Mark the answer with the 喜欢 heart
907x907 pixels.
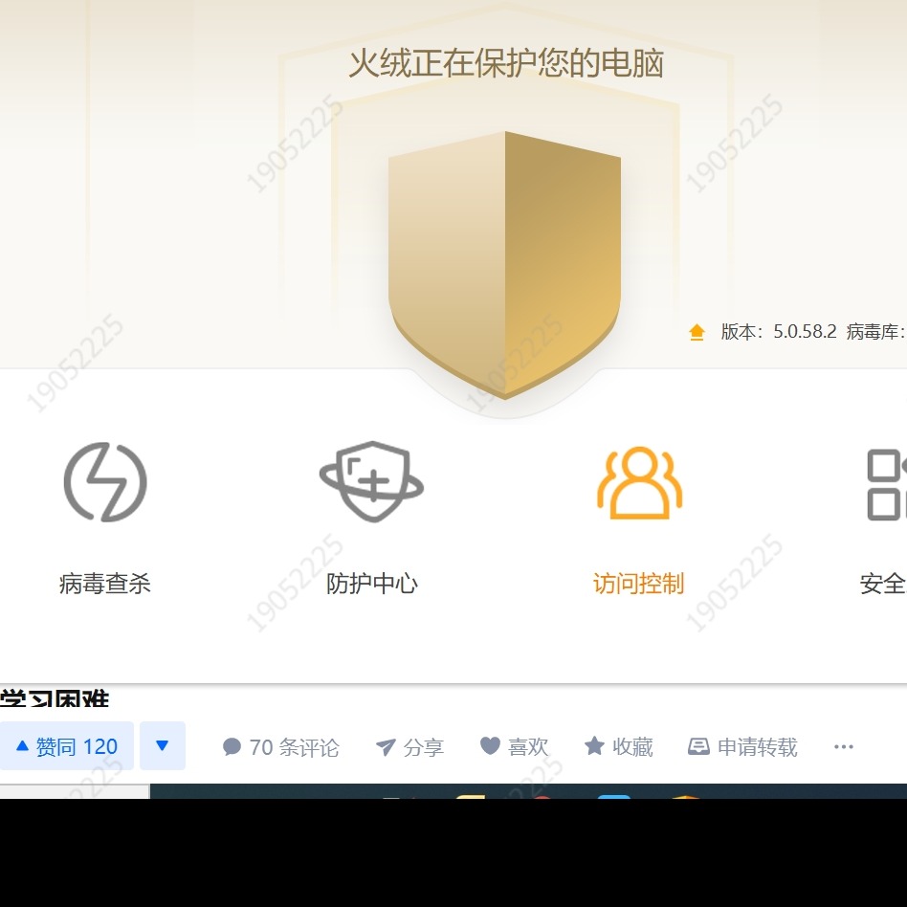514,747
